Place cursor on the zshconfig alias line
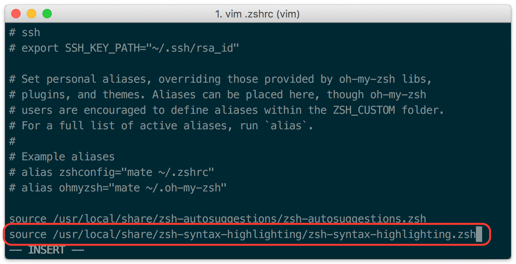516x264 pixels. [x=112, y=172]
